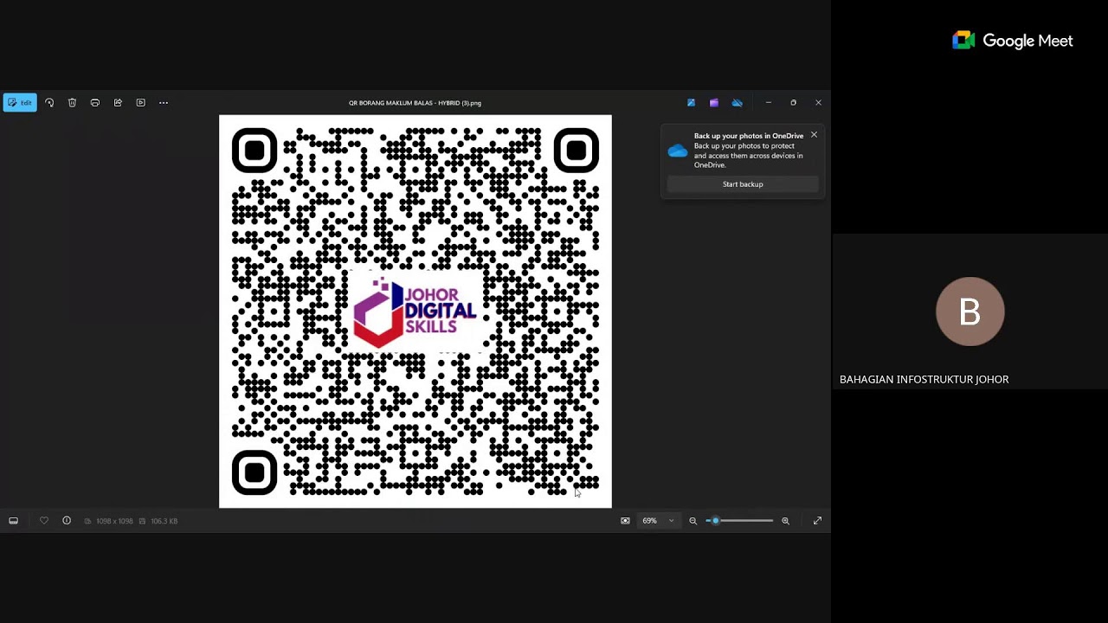Print the image with the printer icon
This screenshot has height=623, width=1108.
95,103
